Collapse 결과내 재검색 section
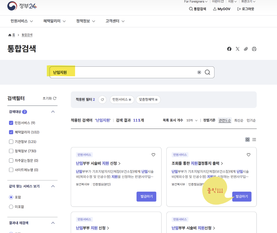The image size is (277, 233). click(x=53, y=223)
